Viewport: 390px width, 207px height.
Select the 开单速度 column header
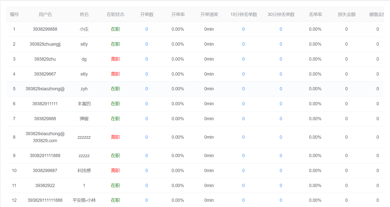[209, 14]
